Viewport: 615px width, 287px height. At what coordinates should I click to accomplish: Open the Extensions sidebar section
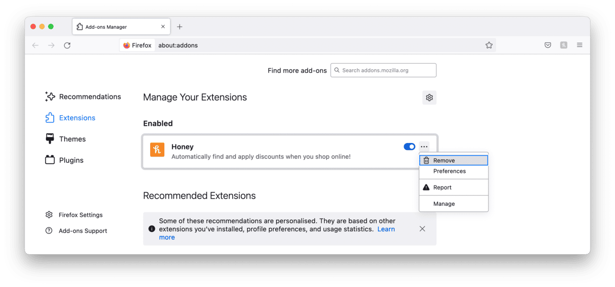tap(70, 118)
